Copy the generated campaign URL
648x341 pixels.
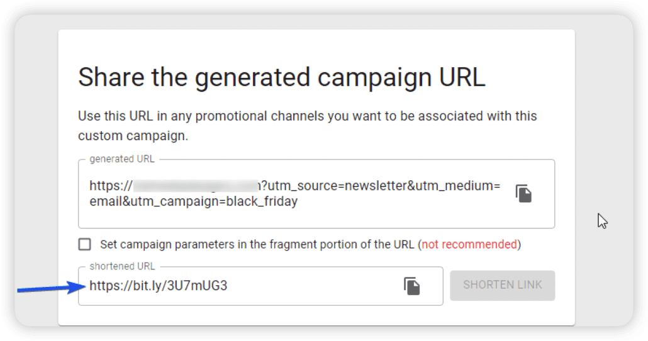(x=523, y=193)
